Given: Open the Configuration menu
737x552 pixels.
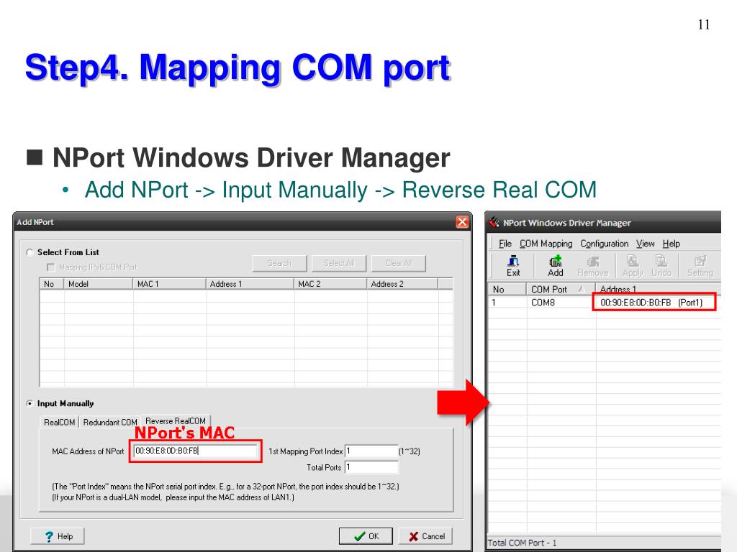Looking at the screenshot, I should 604,244.
